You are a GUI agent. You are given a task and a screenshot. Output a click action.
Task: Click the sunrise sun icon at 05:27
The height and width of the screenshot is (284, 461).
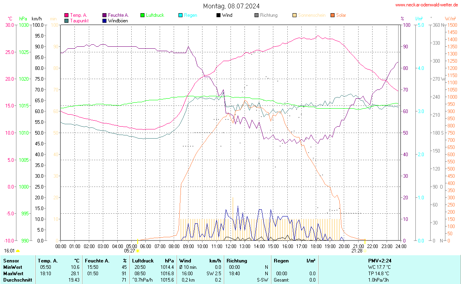(138, 251)
